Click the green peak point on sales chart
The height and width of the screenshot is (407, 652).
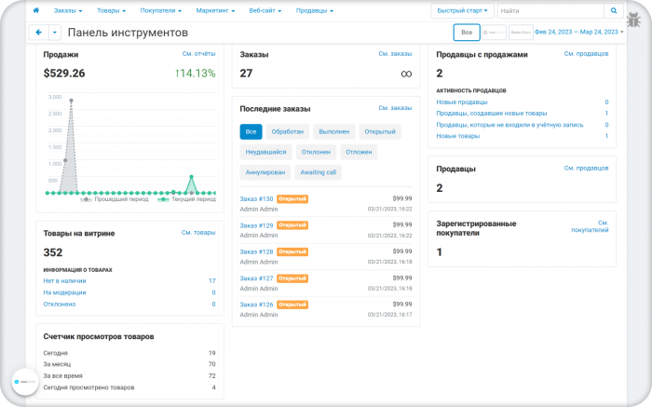pyautogui.click(x=191, y=177)
